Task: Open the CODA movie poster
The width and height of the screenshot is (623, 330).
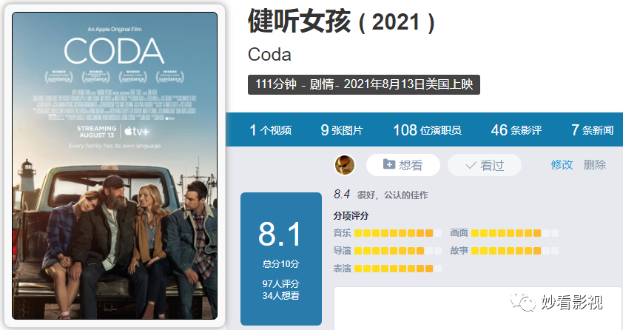Action: point(115,166)
